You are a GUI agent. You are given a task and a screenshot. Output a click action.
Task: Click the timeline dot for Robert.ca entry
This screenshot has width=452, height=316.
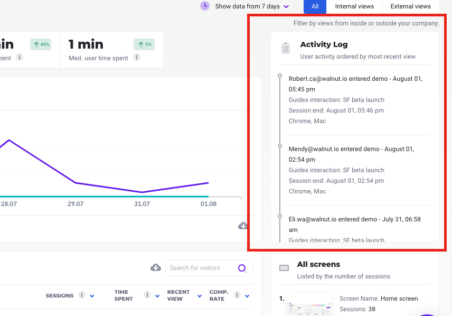pyautogui.click(x=280, y=76)
